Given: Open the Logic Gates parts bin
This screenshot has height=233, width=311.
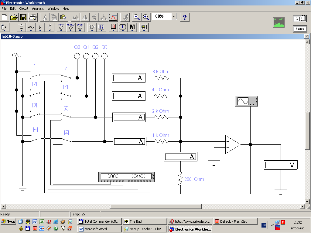Looking at the screenshot, I should [x=92, y=27].
